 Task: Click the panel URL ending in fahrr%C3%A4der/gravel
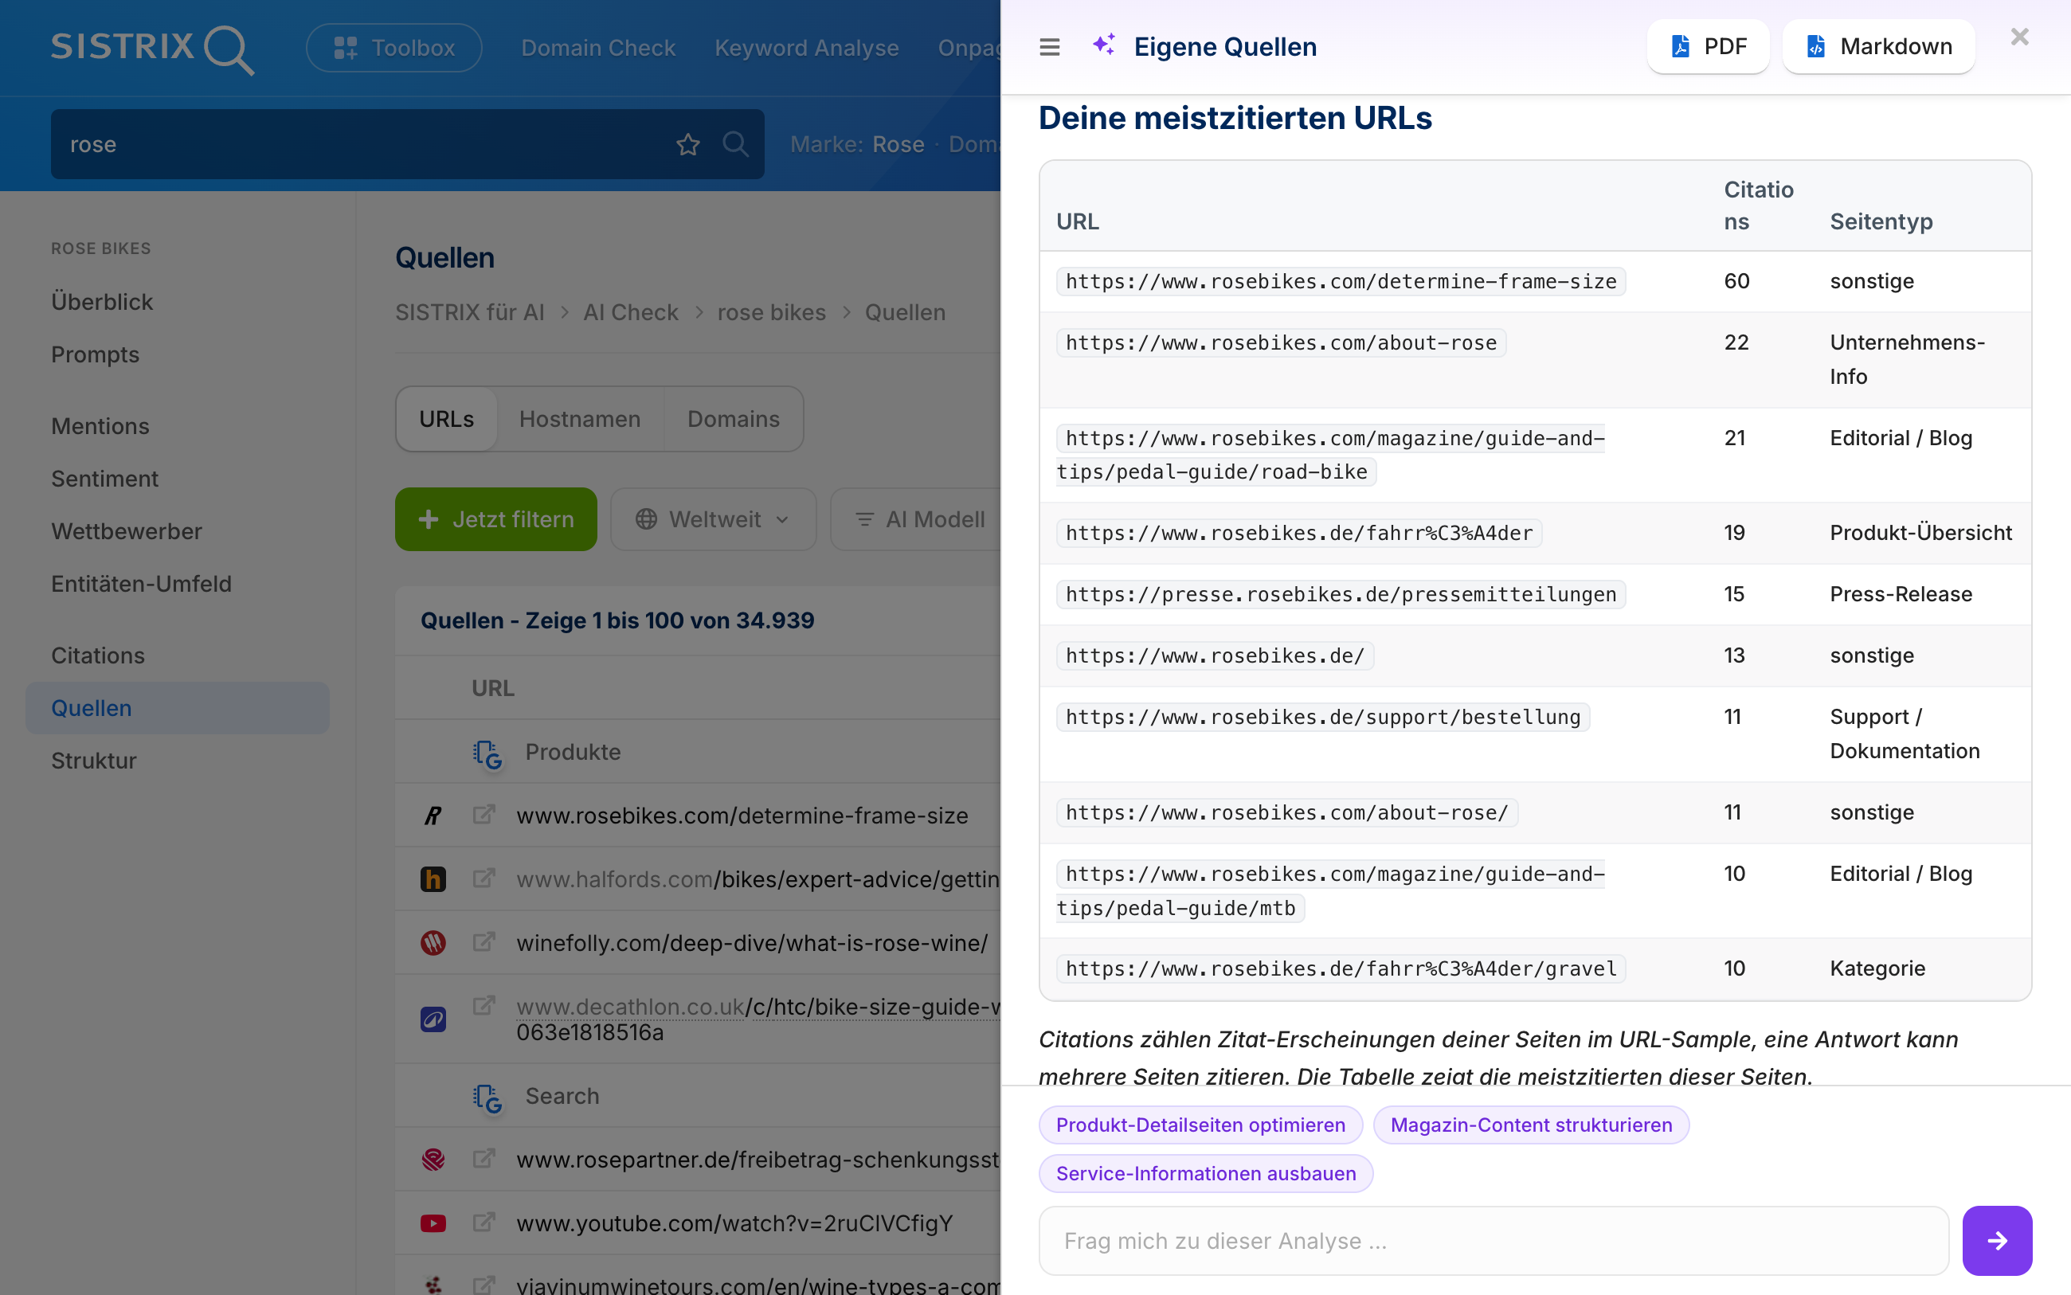(1341, 968)
